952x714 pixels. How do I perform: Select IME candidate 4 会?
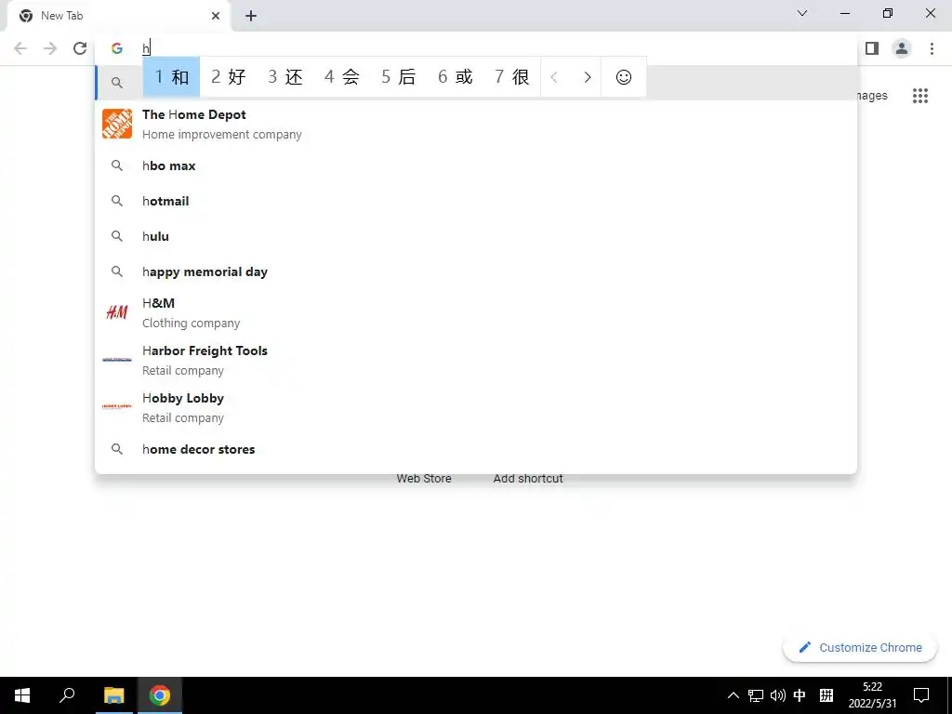[x=341, y=77]
